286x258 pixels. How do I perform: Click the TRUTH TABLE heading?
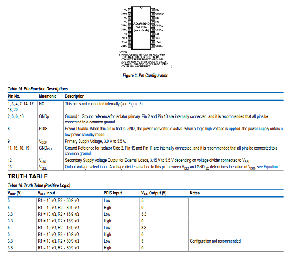click(28, 176)
